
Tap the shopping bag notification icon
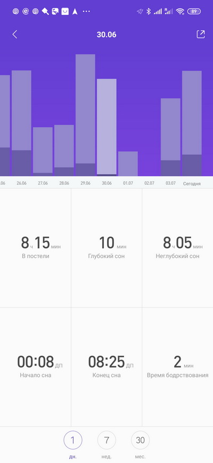(x=65, y=12)
